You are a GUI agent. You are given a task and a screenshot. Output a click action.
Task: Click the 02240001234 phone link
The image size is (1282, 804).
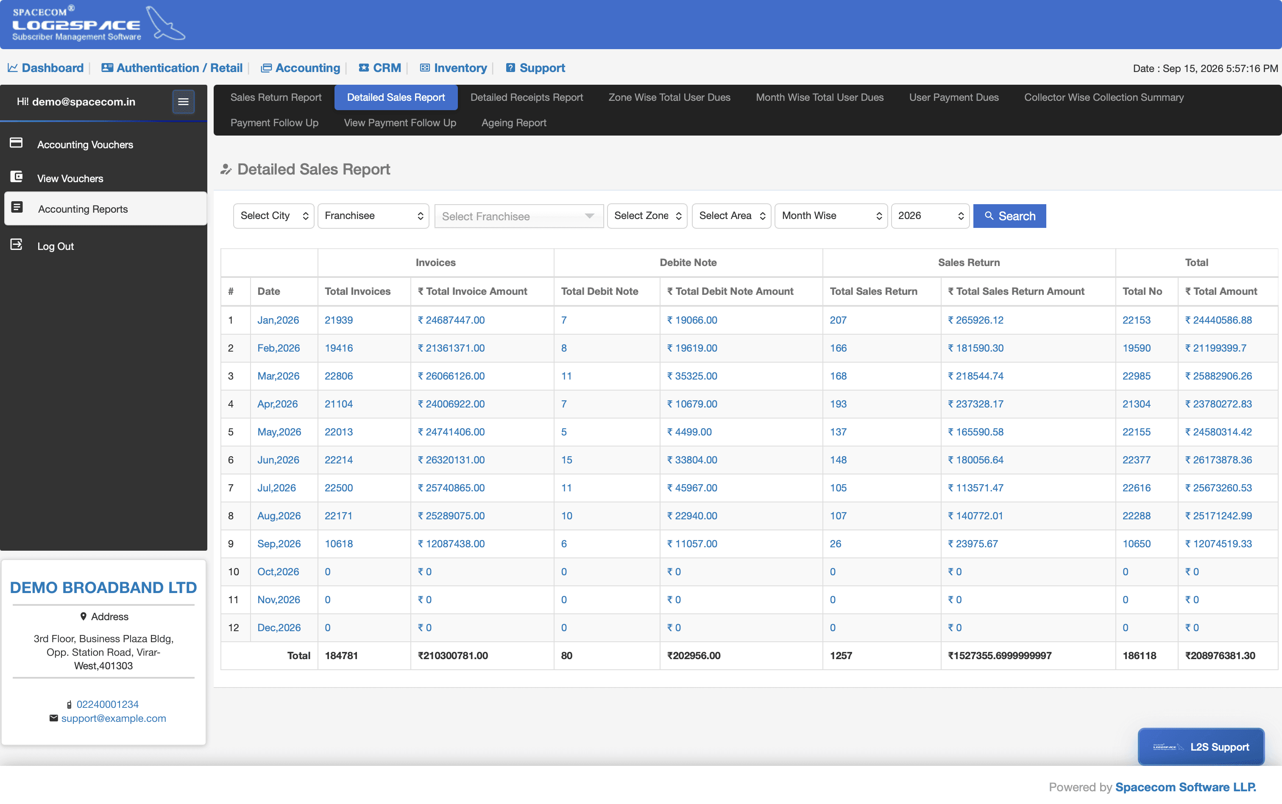tap(108, 704)
